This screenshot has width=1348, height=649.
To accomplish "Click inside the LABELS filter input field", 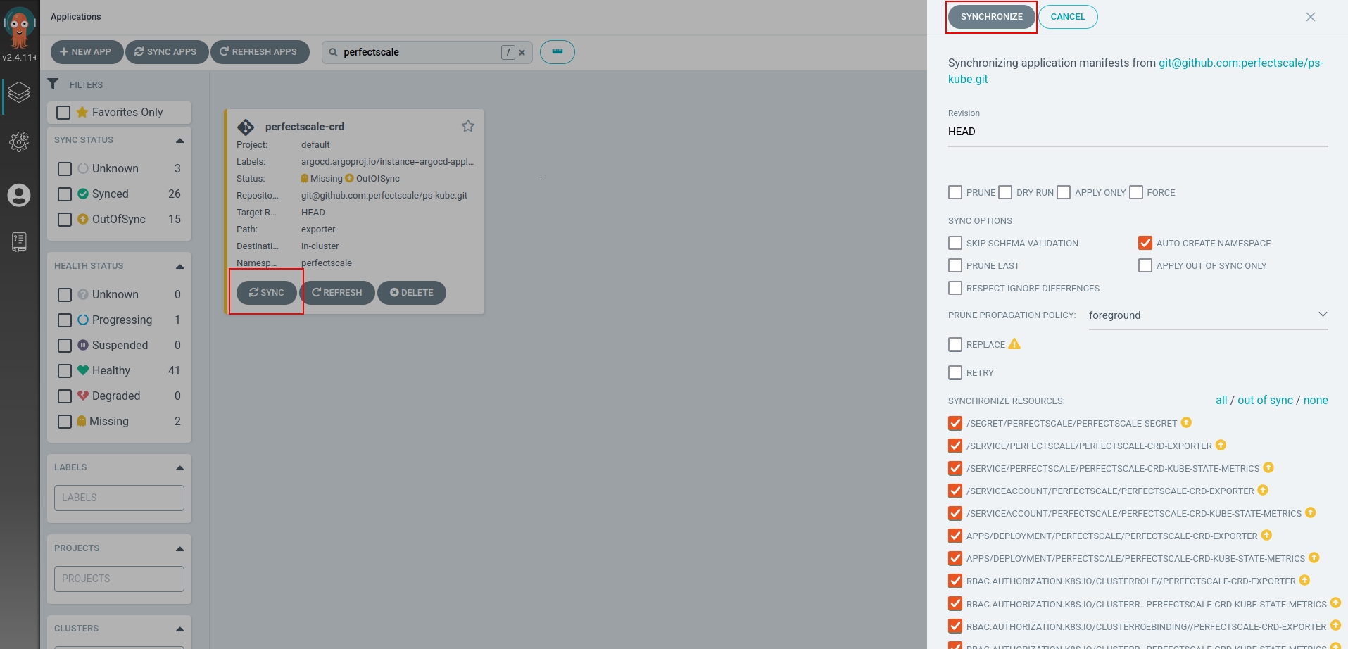I will point(118,498).
